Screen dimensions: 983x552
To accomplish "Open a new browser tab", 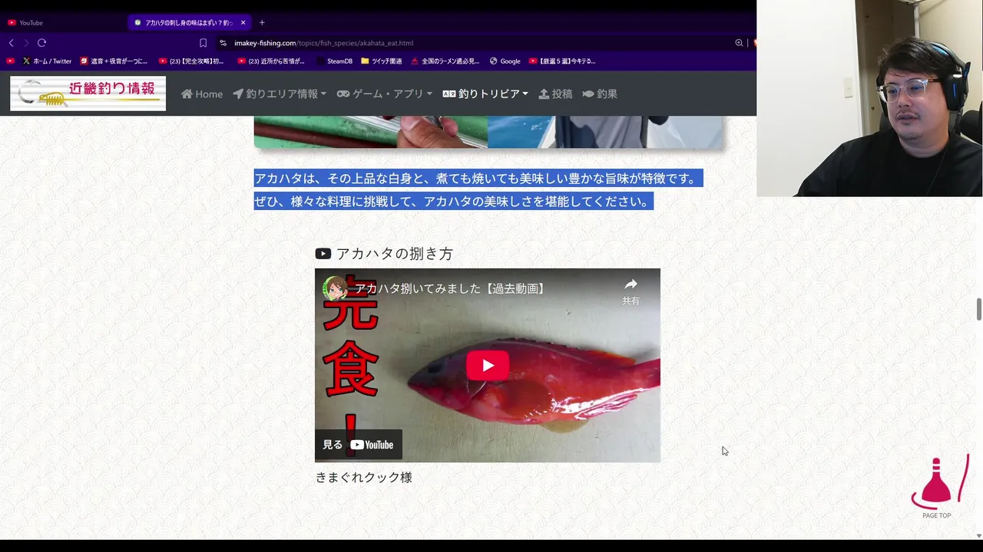I will pyautogui.click(x=262, y=22).
